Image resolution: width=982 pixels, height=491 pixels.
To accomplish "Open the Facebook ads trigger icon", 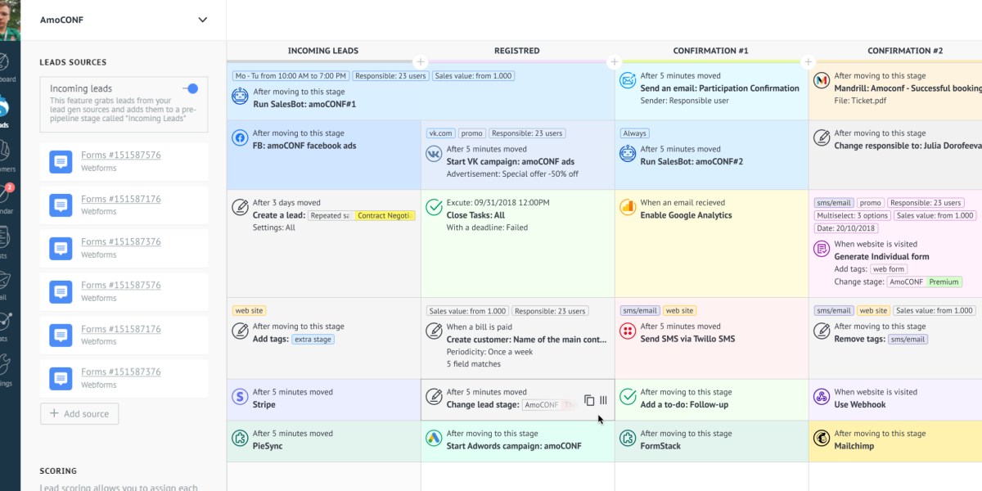I will click(x=240, y=138).
